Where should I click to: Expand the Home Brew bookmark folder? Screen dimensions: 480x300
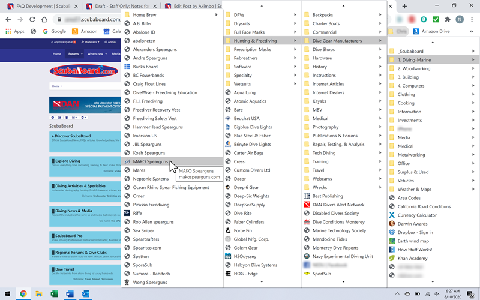tap(172, 14)
